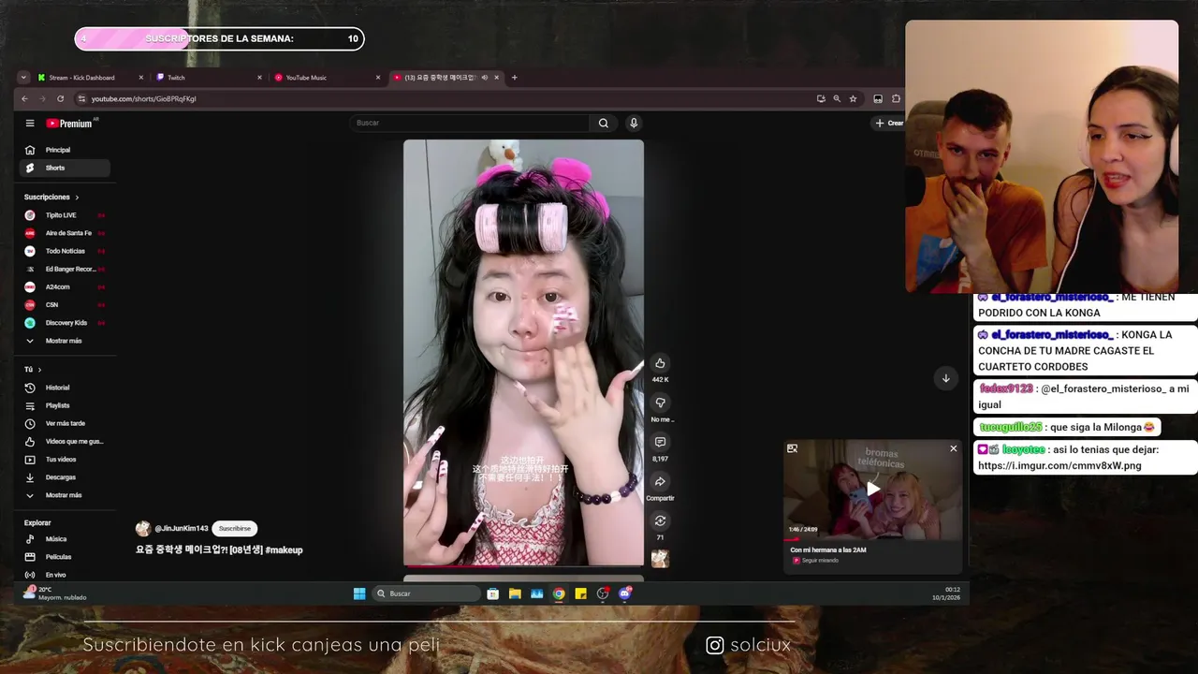
Task: Subscribe to JinJunKim143 with Suscribirse
Action: pos(235,529)
